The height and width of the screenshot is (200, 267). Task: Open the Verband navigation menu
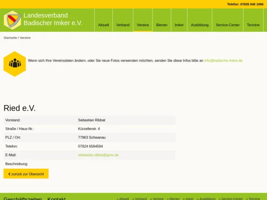point(123,25)
